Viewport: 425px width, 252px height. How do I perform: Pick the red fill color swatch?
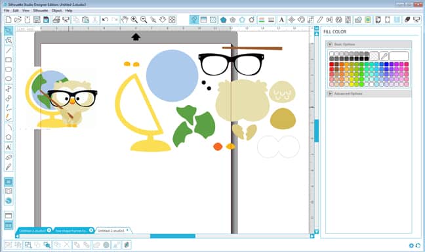[331, 64]
